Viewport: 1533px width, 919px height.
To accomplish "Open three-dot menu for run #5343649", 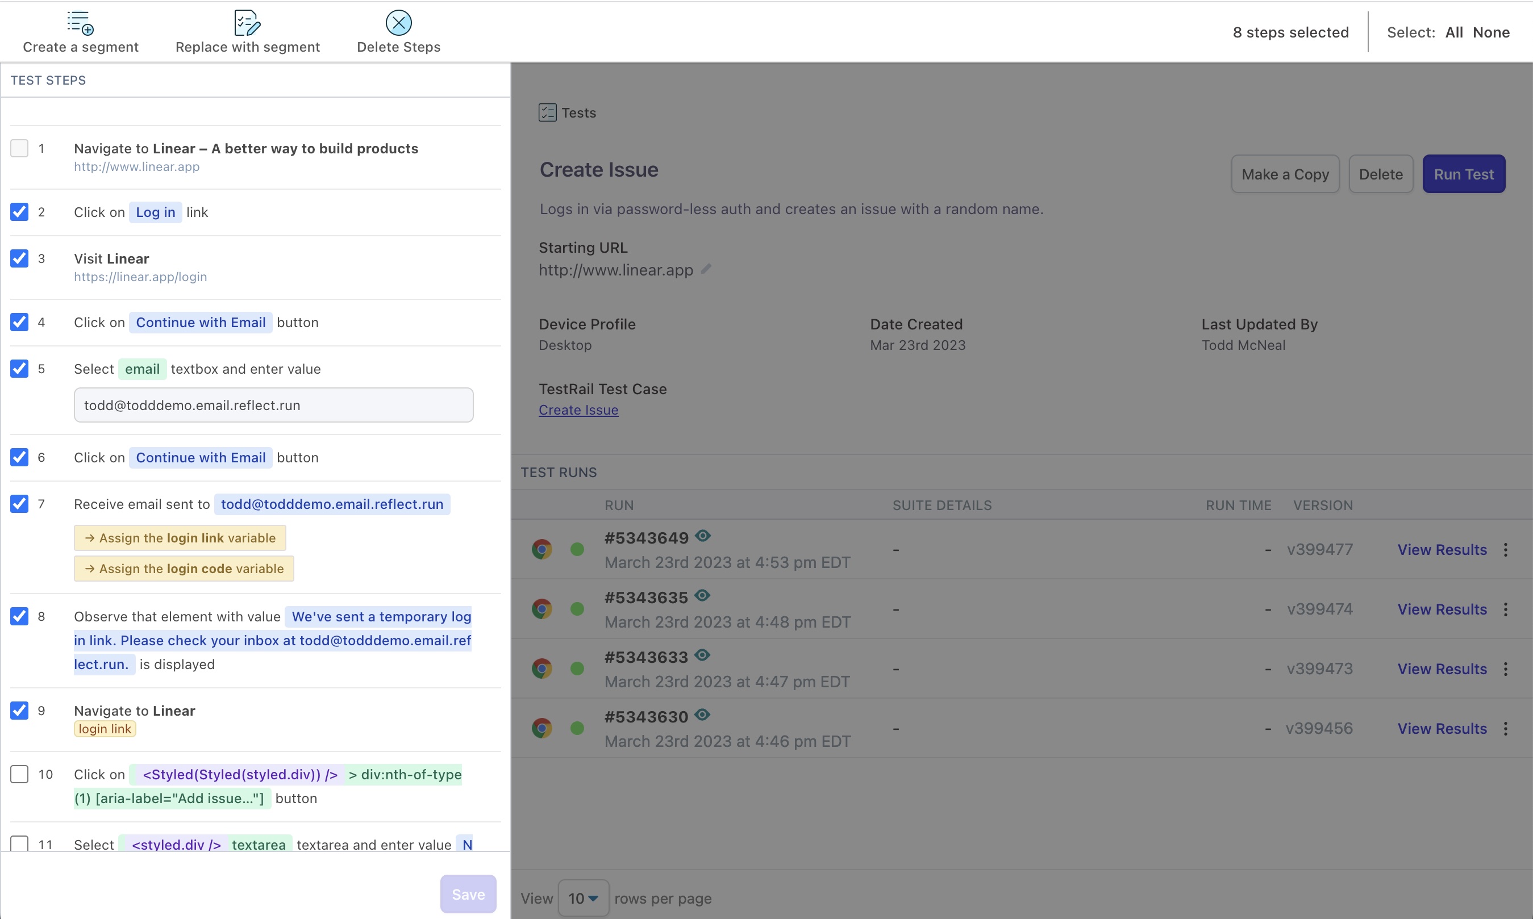I will pos(1506,550).
